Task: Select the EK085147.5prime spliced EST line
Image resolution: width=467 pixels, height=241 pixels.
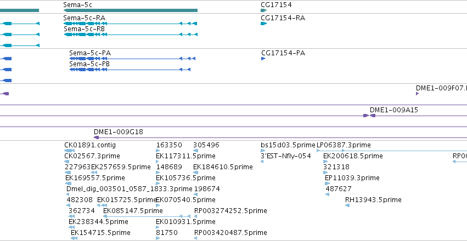Action: click(x=147, y=216)
